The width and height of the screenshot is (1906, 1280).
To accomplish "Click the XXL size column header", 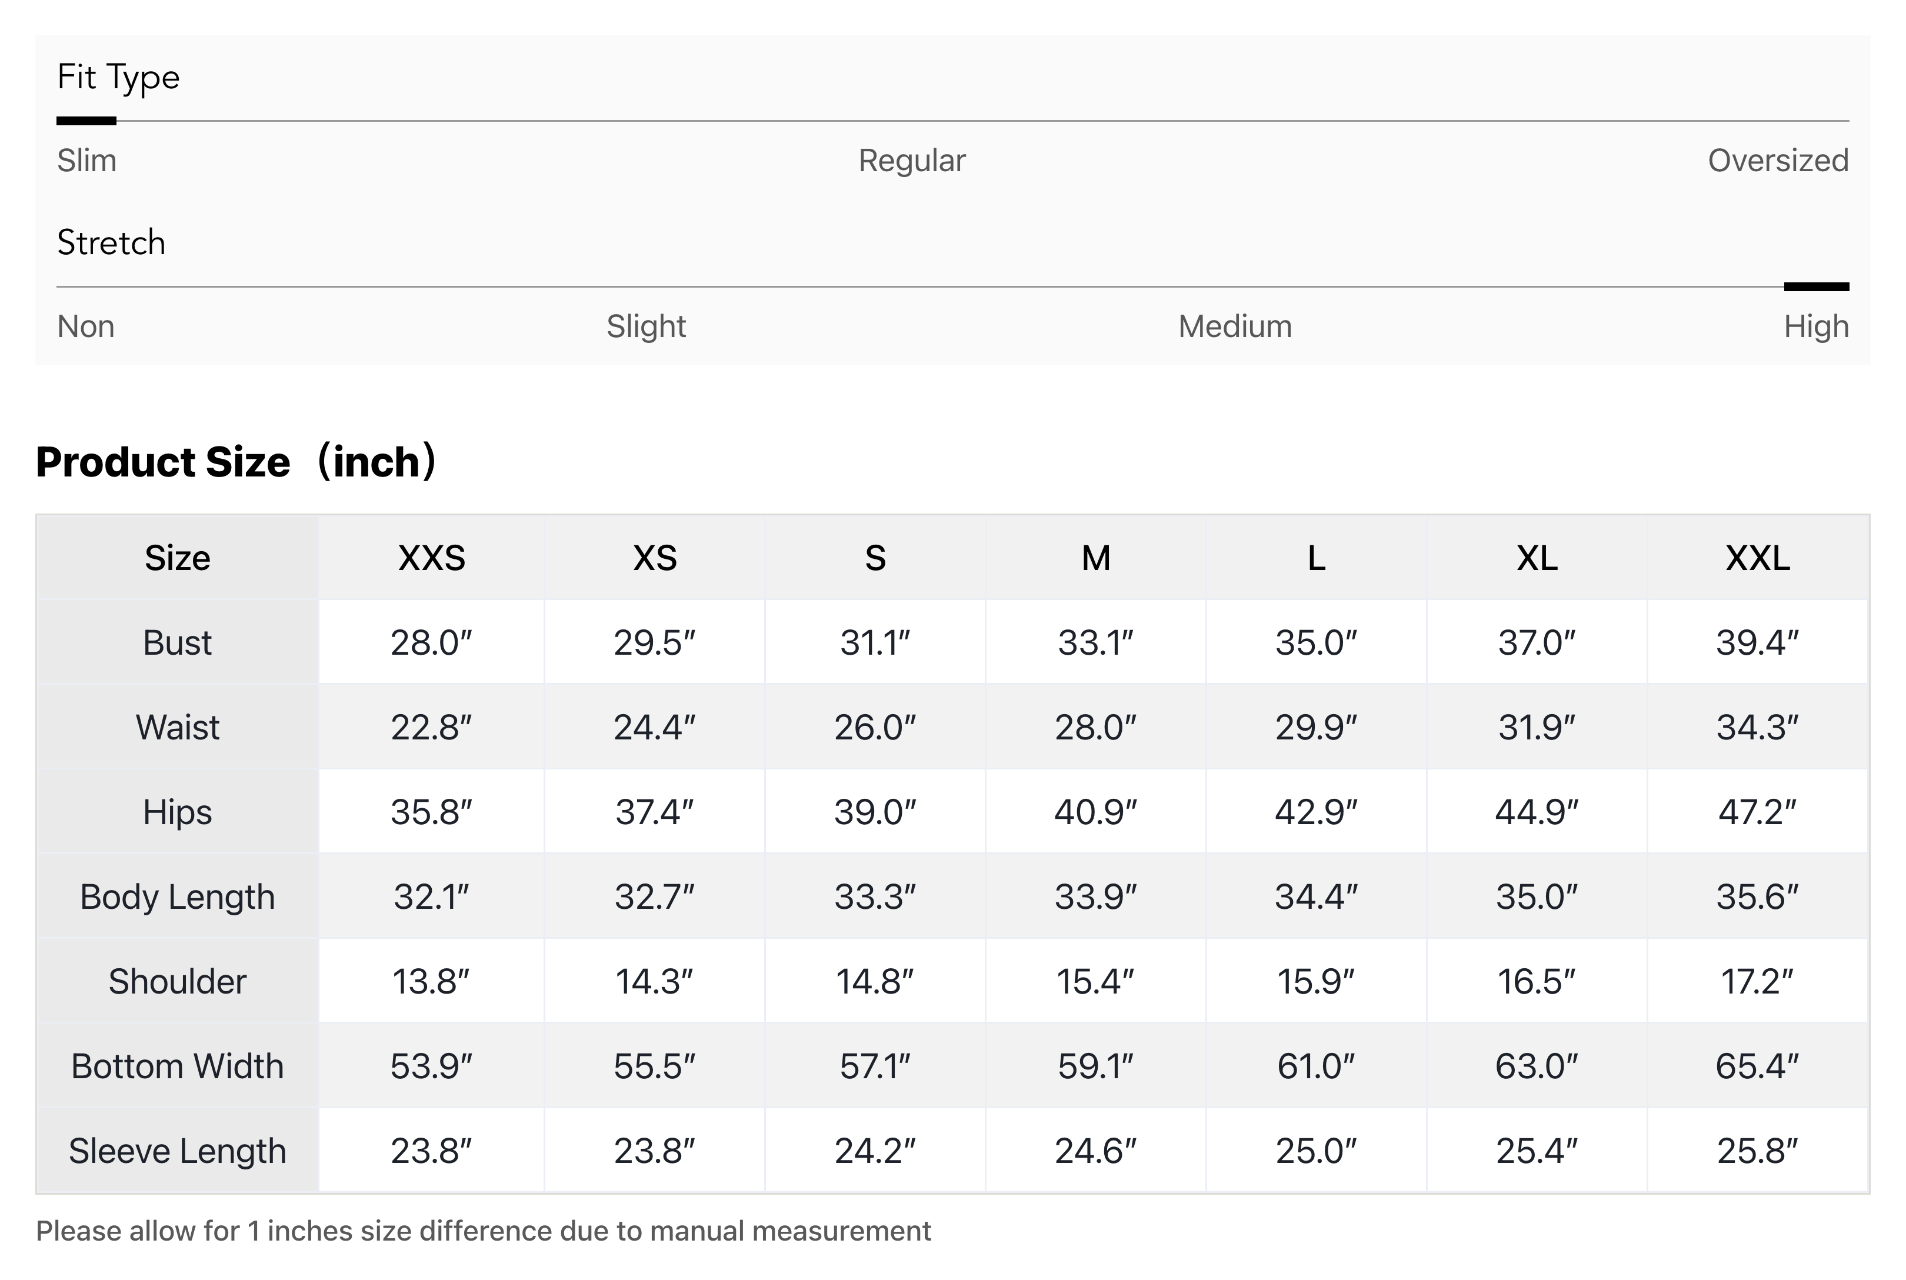I will pos(1757,558).
